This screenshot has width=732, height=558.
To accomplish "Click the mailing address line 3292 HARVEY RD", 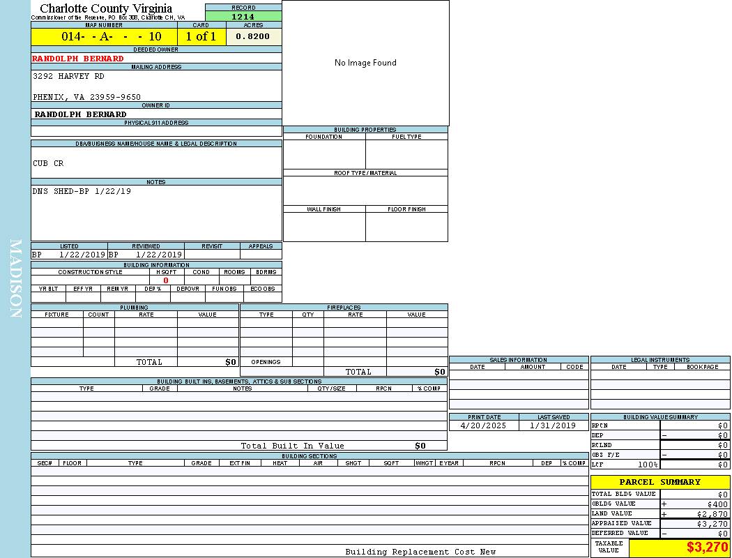I will pos(68,76).
